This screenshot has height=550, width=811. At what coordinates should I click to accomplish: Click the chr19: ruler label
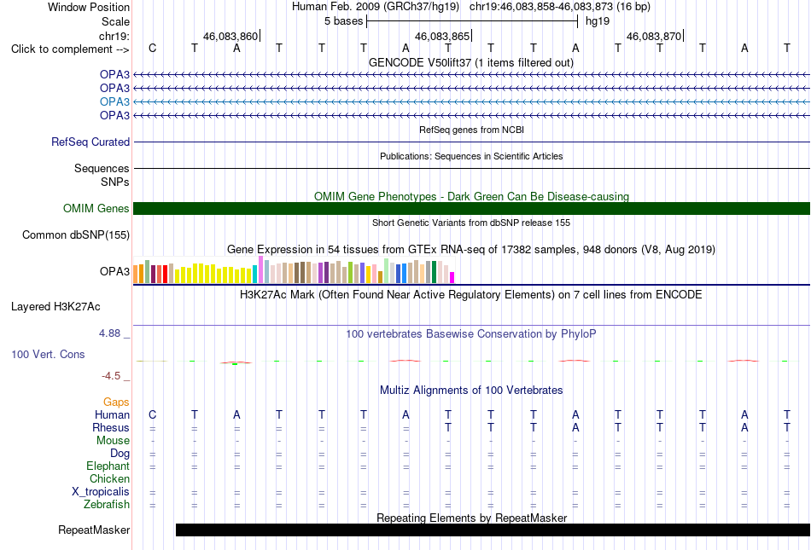coord(114,36)
